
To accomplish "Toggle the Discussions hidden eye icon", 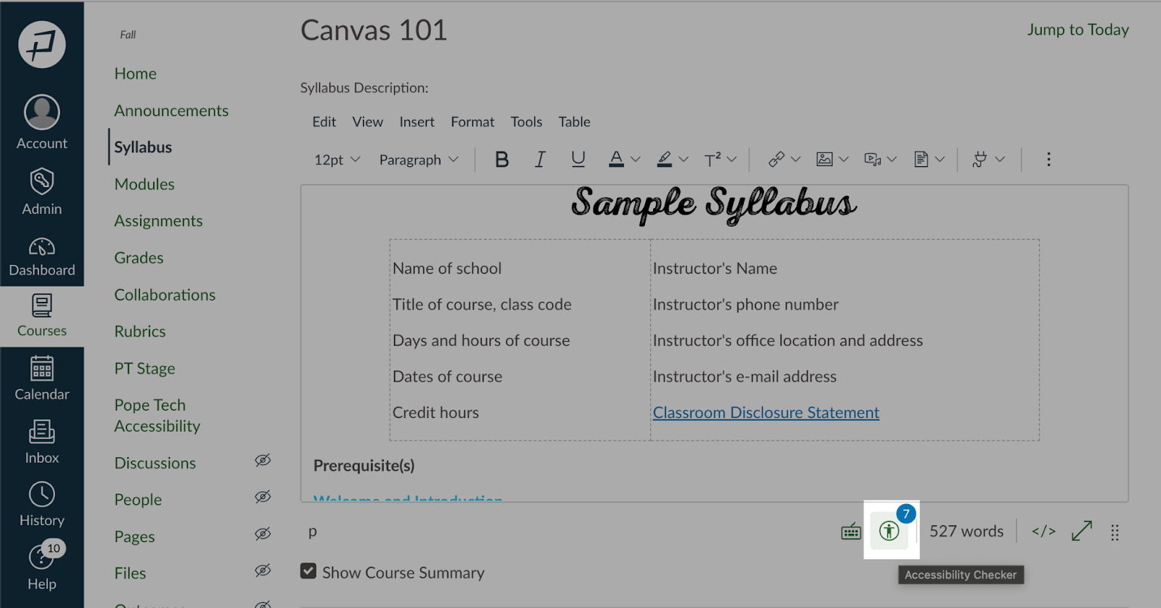I will [x=263, y=460].
